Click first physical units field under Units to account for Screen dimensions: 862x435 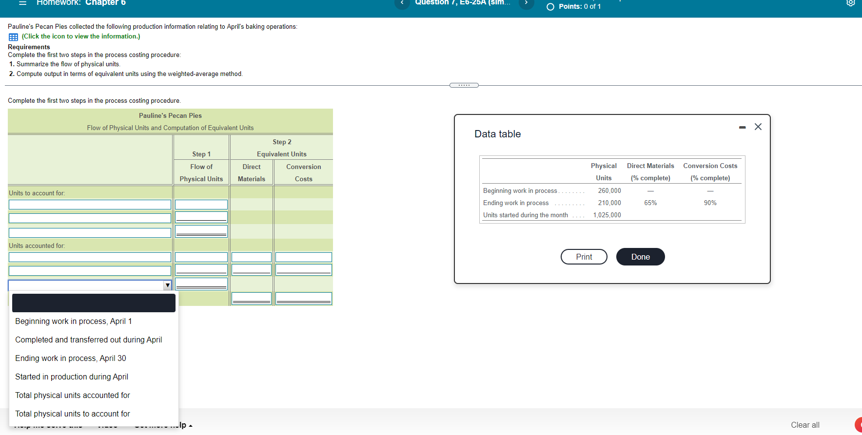[x=201, y=205]
